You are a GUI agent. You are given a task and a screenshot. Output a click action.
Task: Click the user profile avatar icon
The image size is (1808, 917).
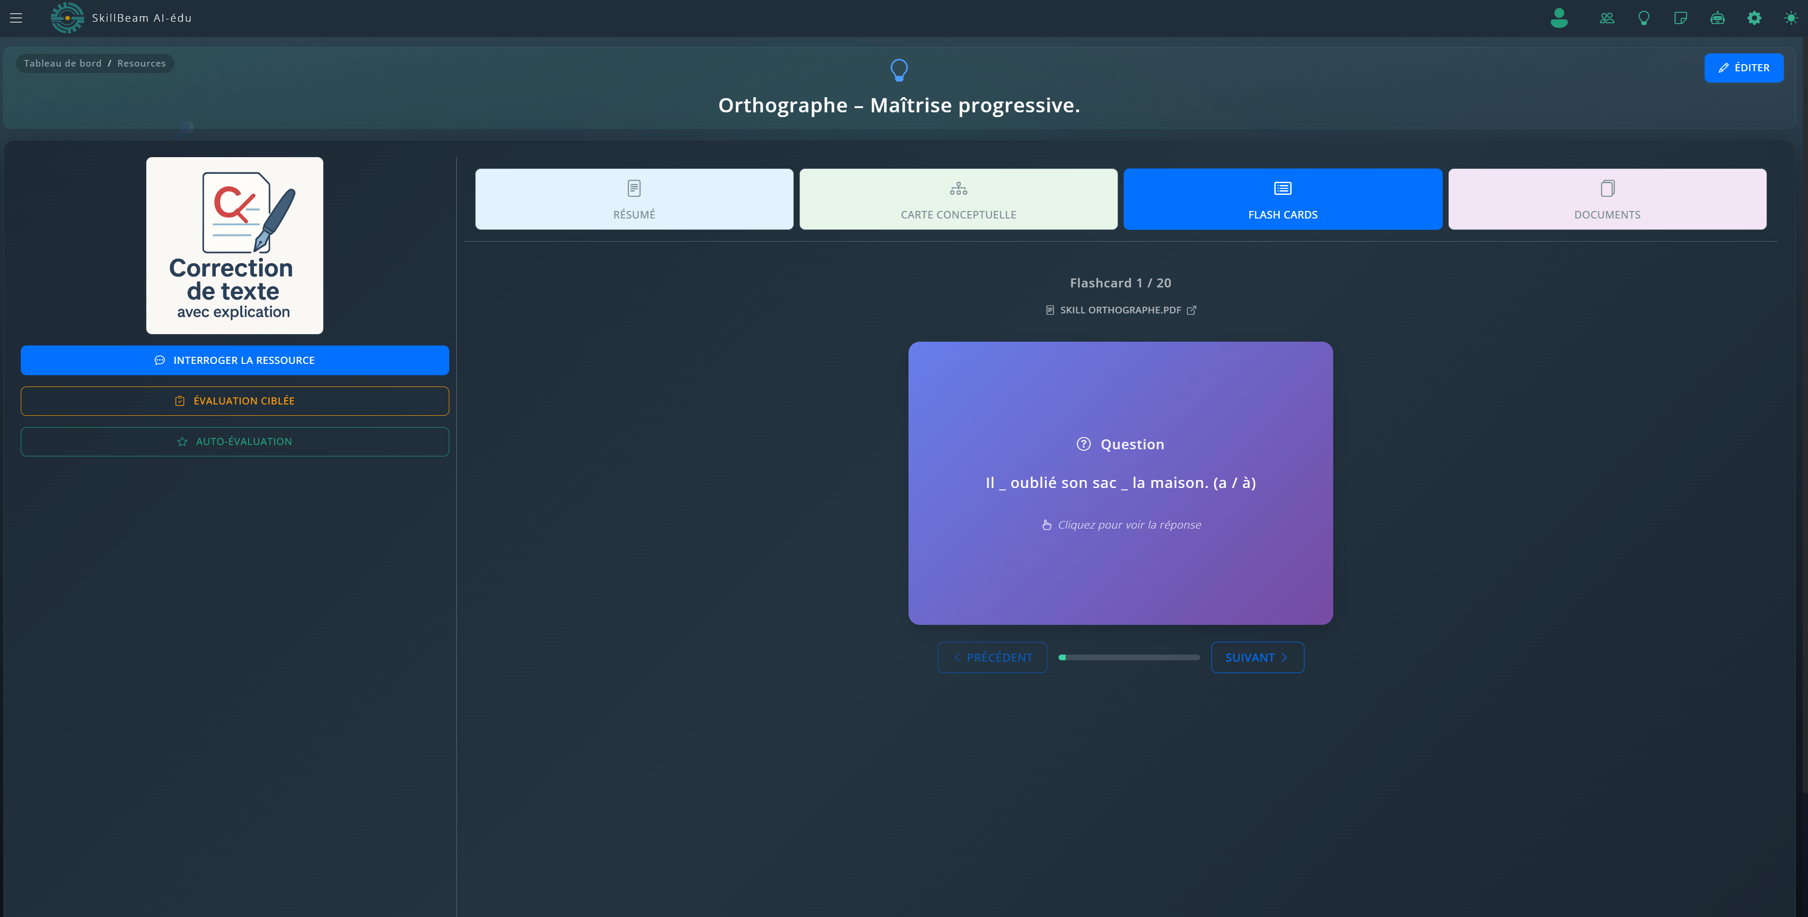pyautogui.click(x=1559, y=18)
